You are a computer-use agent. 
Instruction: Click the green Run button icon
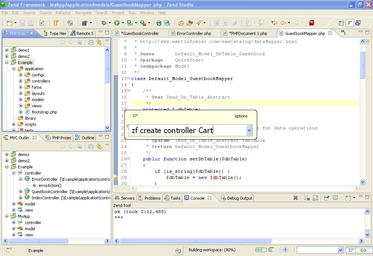(x=117, y=23)
